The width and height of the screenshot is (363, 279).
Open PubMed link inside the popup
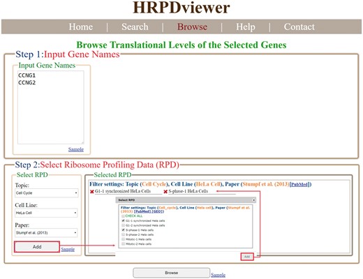tap(142, 211)
